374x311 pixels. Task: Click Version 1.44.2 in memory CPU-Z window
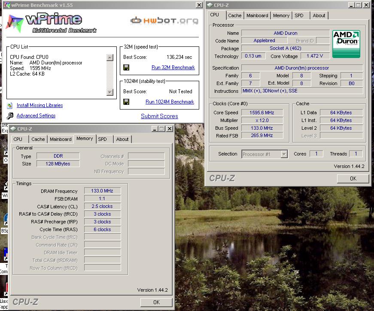(152, 290)
